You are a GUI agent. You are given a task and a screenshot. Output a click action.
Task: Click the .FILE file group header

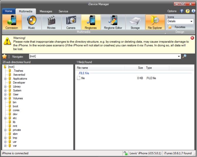click(x=84, y=73)
